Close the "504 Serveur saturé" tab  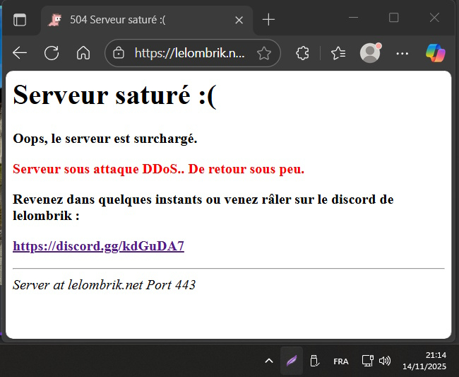click(x=239, y=20)
